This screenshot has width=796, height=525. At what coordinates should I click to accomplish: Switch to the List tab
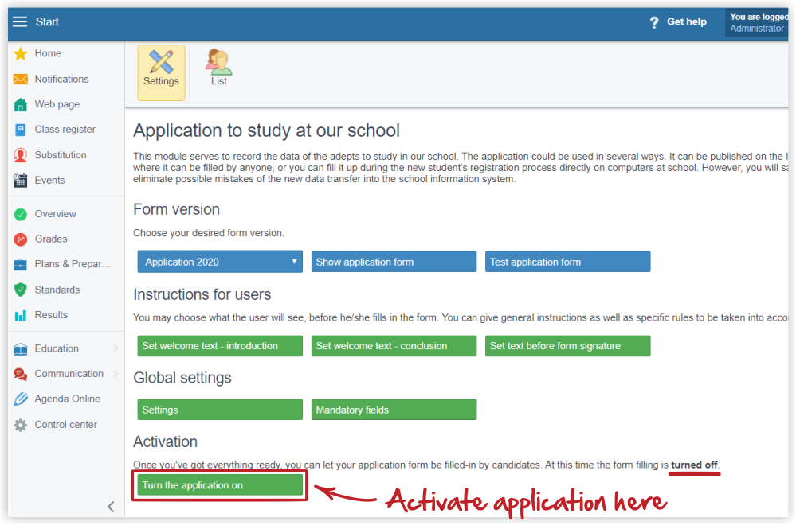coord(219,68)
